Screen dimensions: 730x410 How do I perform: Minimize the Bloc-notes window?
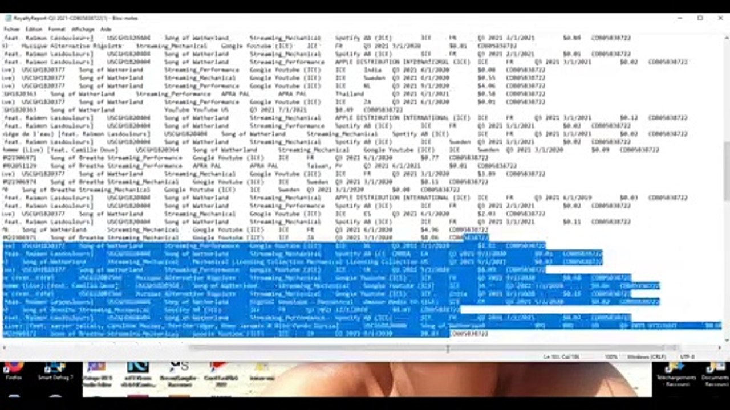tap(679, 18)
